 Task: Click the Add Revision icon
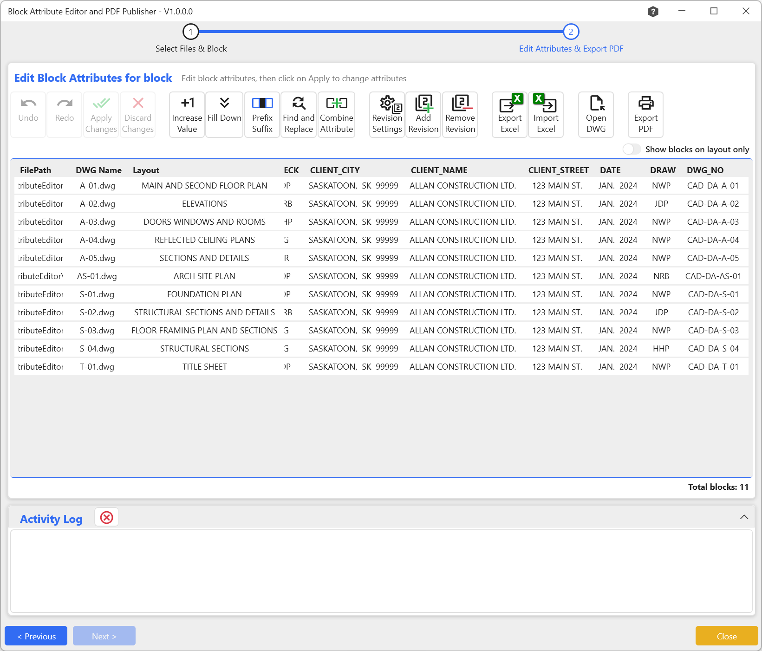423,115
